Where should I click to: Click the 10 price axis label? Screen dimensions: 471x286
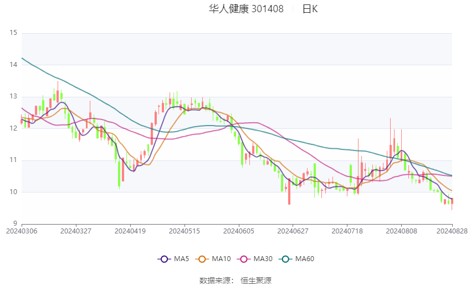point(13,192)
